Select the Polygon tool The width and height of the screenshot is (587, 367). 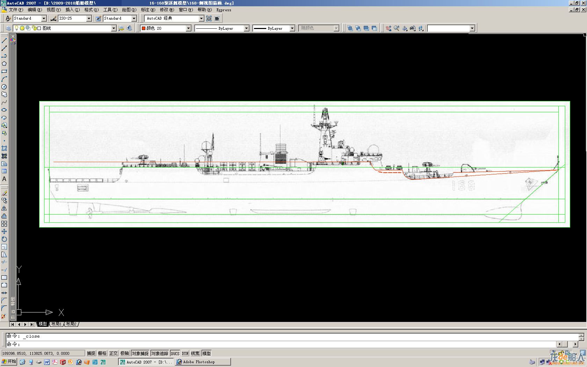4,64
